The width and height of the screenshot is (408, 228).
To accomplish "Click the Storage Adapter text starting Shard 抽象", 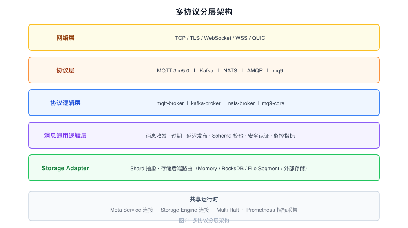I will (219, 169).
